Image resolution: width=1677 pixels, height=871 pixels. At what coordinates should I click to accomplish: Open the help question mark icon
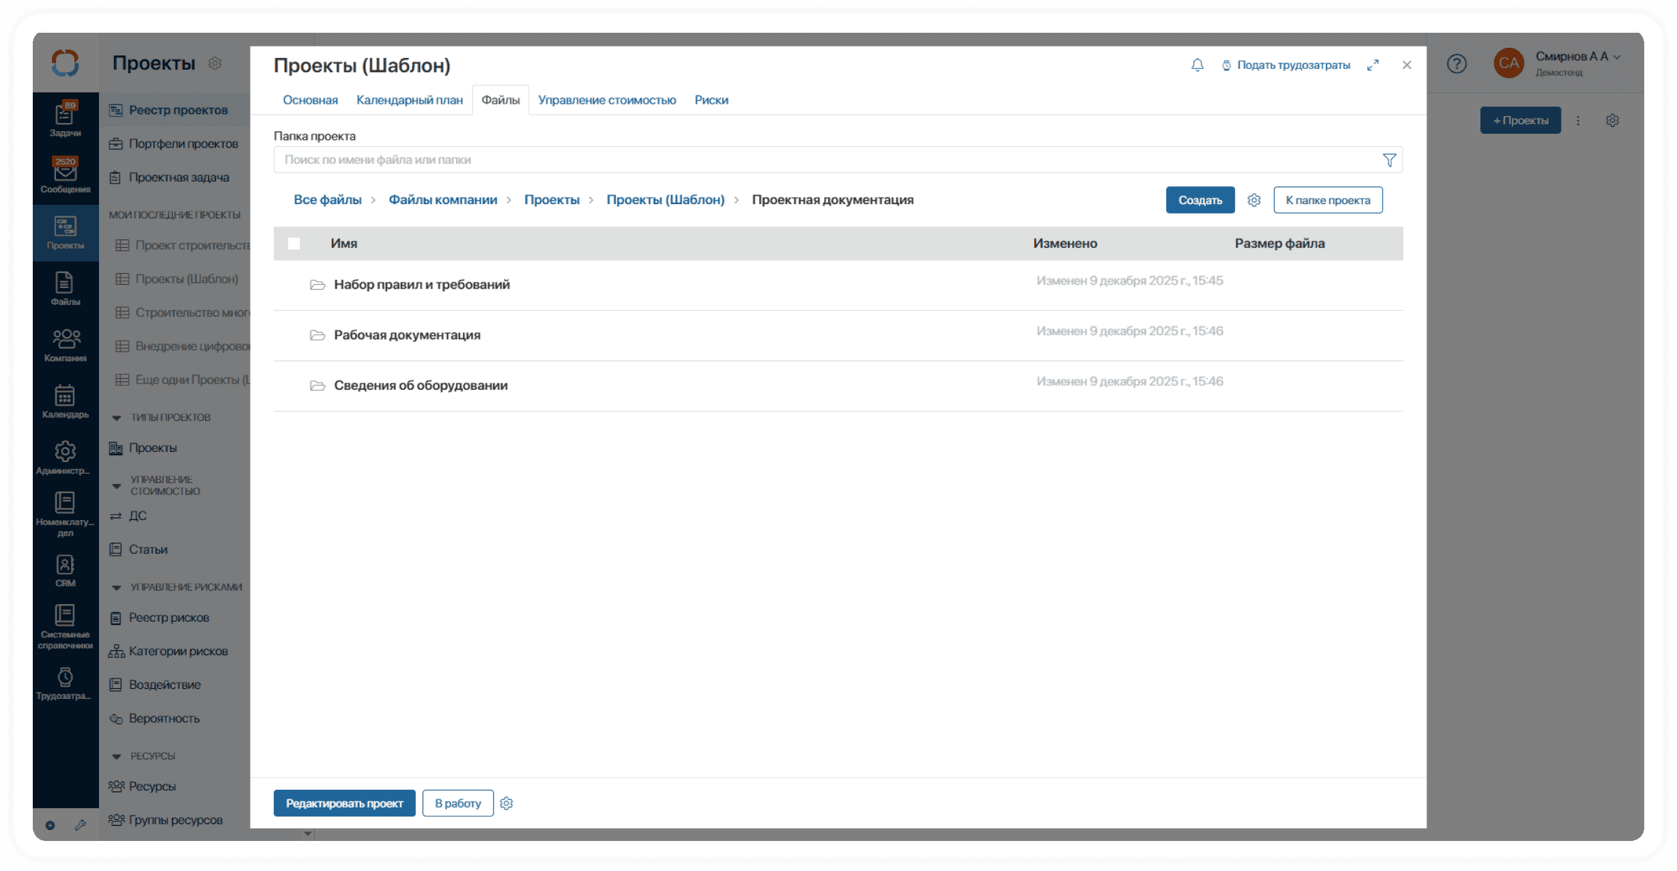pyautogui.click(x=1456, y=63)
